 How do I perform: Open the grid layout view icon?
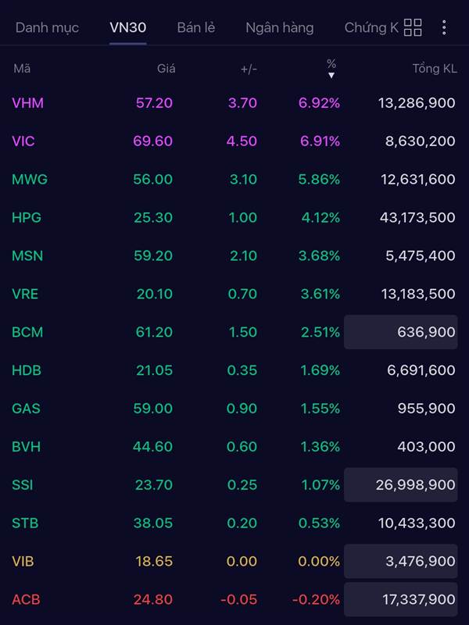pyautogui.click(x=413, y=28)
